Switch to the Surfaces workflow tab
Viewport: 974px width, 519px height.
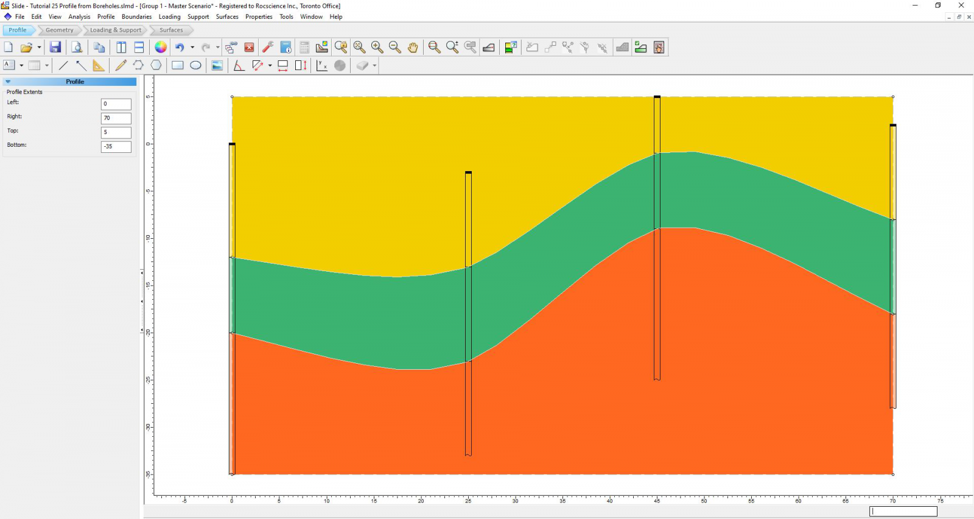171,30
